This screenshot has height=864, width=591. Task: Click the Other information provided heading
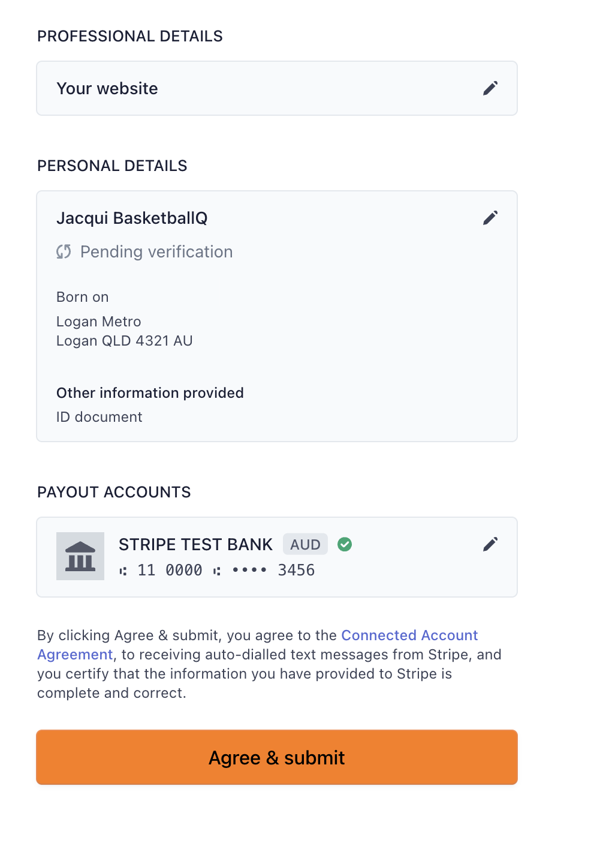150,393
